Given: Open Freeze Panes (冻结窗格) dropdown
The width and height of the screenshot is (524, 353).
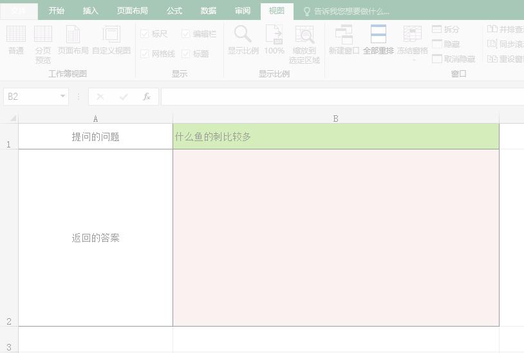Looking at the screenshot, I should tap(413, 43).
